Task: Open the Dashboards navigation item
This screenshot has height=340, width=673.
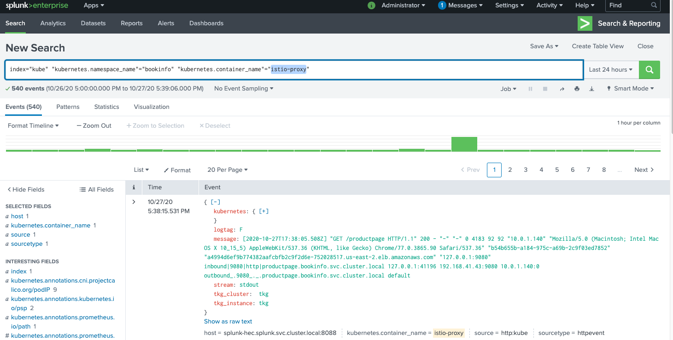Action: point(206,23)
